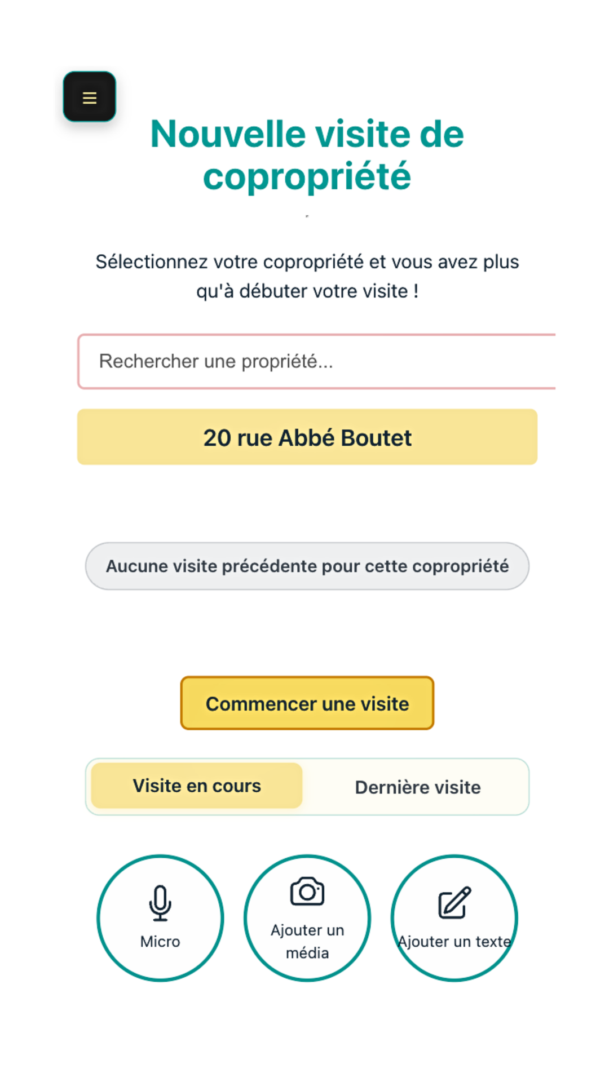Click the "Ajouter un" text above média

(x=307, y=930)
